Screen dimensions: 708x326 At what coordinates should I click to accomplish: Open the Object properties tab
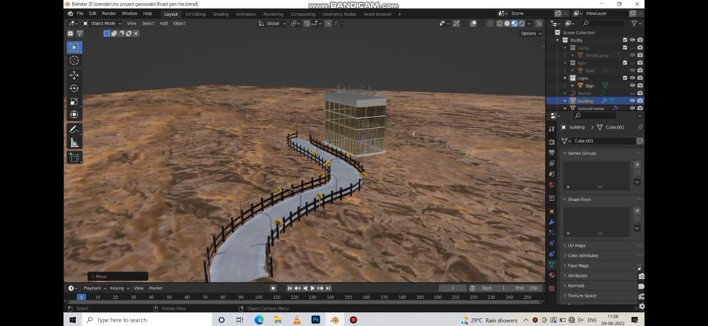pyautogui.click(x=552, y=211)
